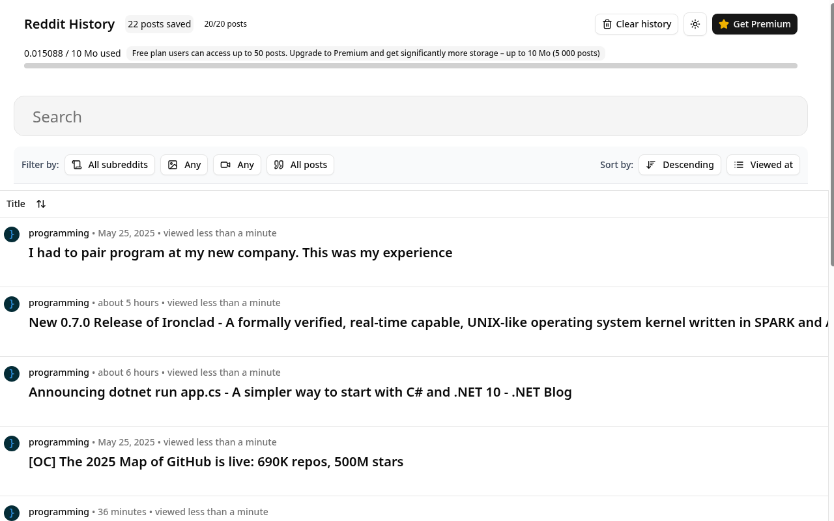Click the Sort by: label
This screenshot has width=834, height=521.
tap(616, 165)
